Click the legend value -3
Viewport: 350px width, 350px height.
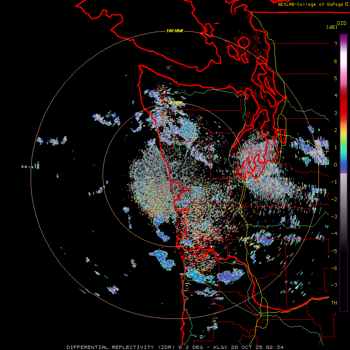(334, 217)
